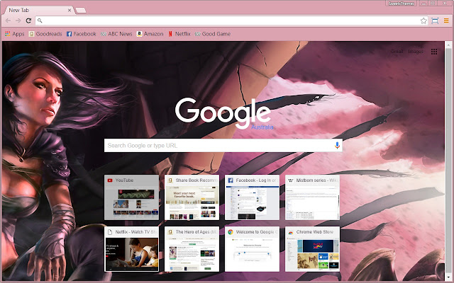The width and height of the screenshot is (454, 283).
Task: Click the SweetThemes profile button
Action: pos(401,4)
